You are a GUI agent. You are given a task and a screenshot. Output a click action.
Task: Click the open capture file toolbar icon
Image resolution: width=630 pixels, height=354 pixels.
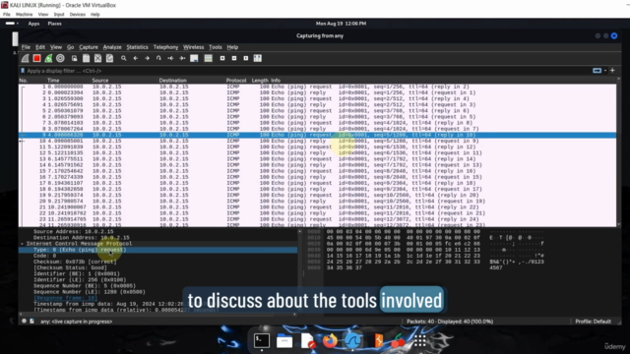coord(75,58)
